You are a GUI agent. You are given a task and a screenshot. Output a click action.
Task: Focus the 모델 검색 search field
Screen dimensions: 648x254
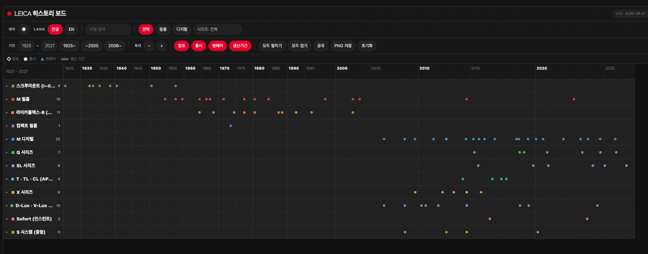108,29
